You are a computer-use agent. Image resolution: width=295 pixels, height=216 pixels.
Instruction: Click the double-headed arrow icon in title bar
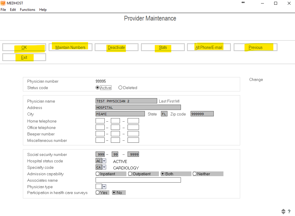[x=243, y=3]
